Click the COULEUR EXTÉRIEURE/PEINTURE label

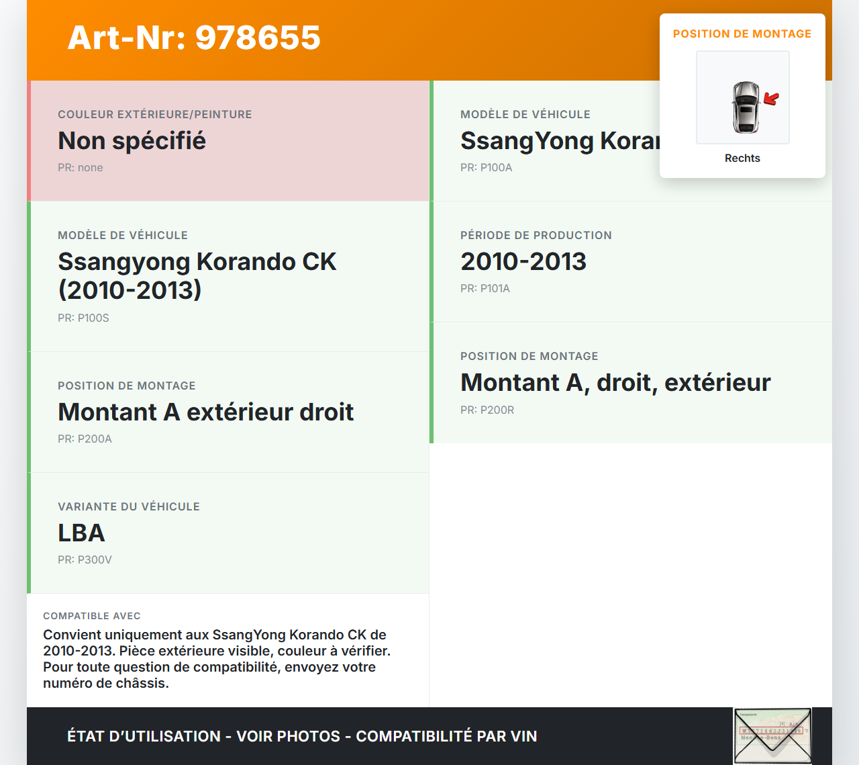coord(155,114)
